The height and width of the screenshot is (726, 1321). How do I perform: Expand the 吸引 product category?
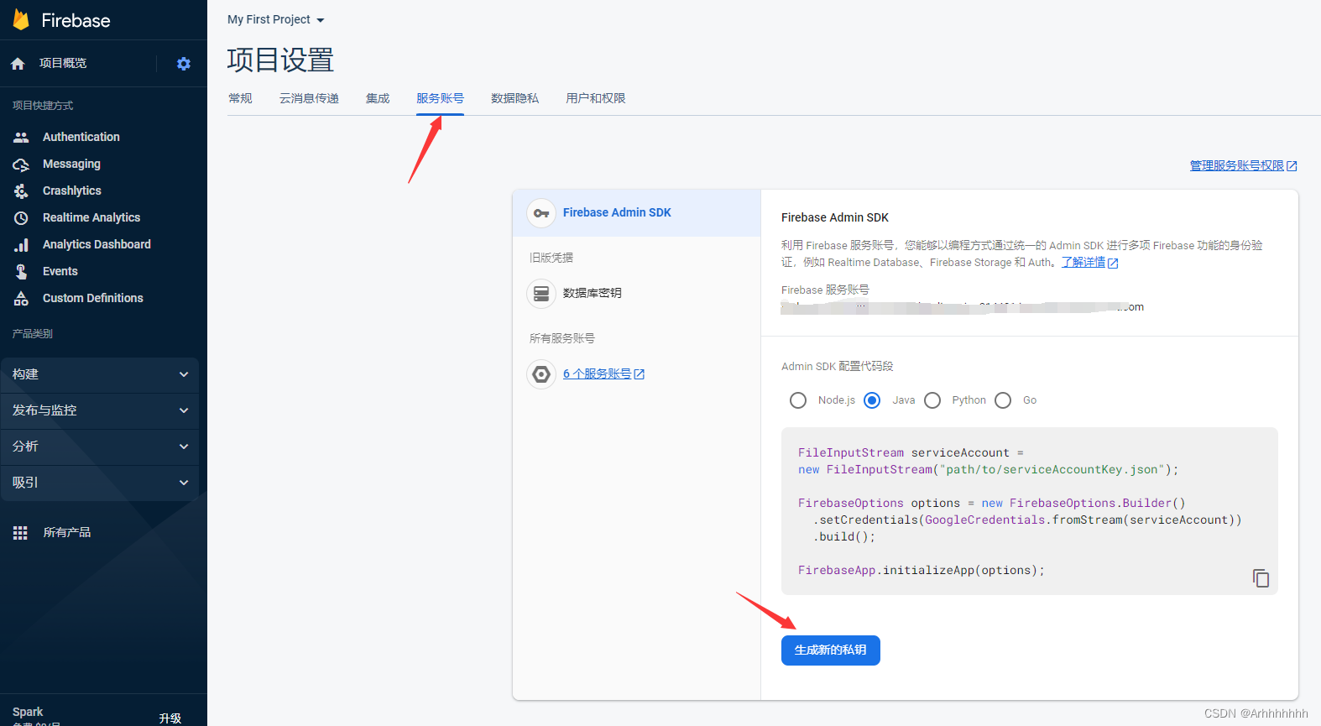[x=100, y=483]
